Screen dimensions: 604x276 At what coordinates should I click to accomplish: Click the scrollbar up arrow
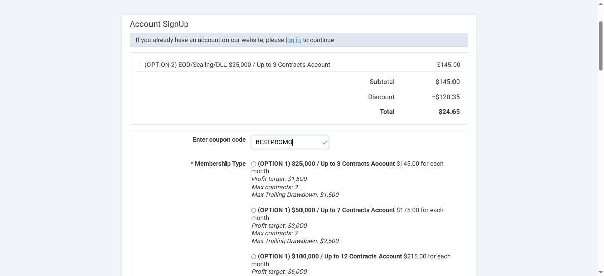click(x=600, y=3)
